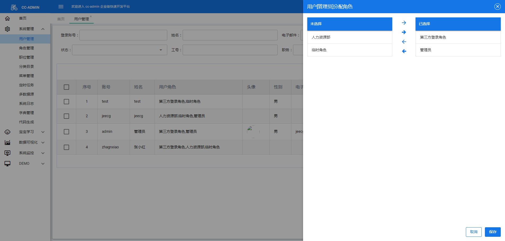This screenshot has height=241, width=505.
Task: Click the CC-ADMIN bicycle logo icon
Action: coord(14,7)
